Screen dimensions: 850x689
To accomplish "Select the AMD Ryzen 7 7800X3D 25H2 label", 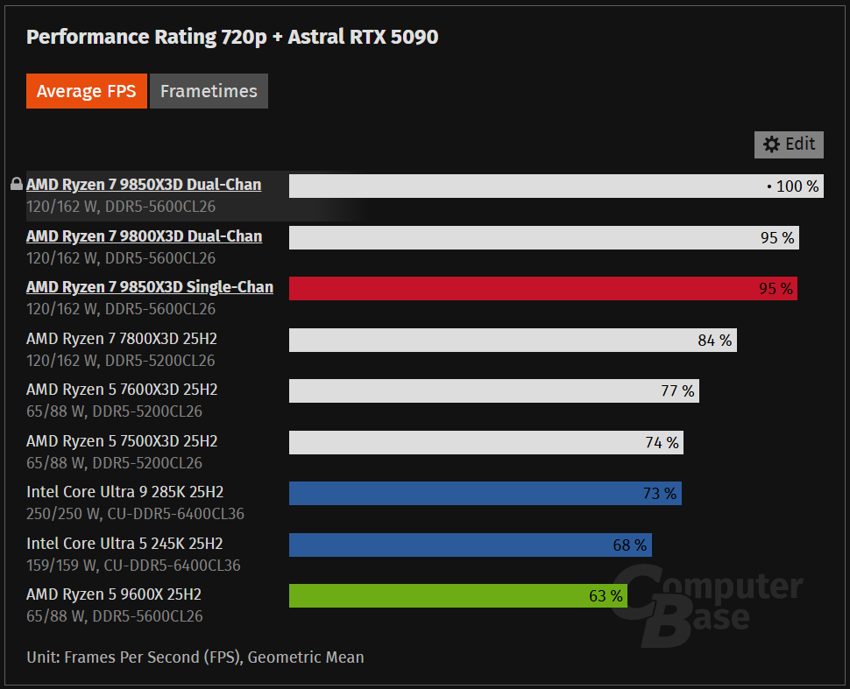I will pyautogui.click(x=122, y=339).
